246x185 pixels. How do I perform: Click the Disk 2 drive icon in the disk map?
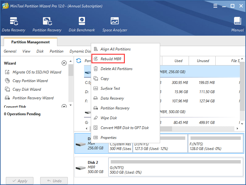pyautogui.click(x=81, y=168)
